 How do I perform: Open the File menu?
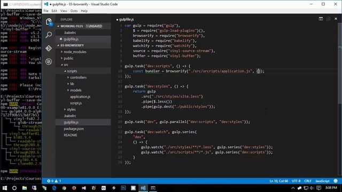point(46,11)
